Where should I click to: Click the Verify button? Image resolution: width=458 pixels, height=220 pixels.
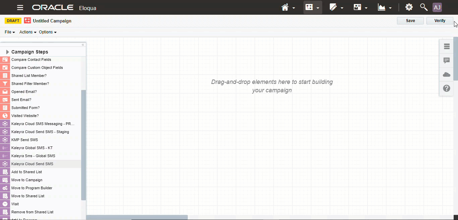click(x=440, y=21)
